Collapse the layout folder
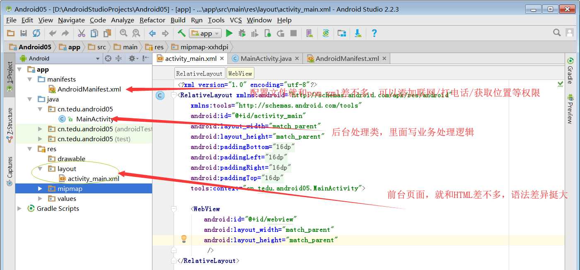 pos(40,169)
